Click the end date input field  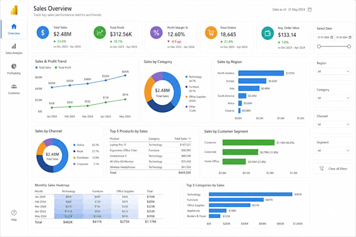(343, 38)
